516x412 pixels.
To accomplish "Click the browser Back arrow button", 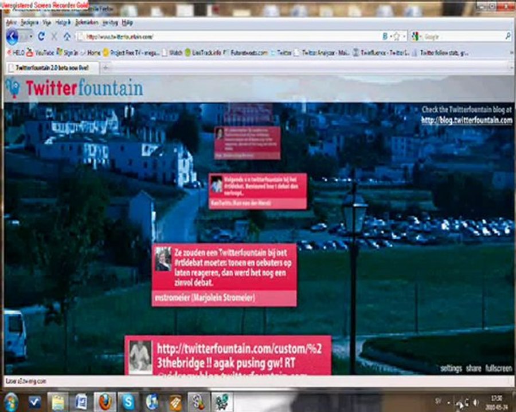I will pyautogui.click(x=12, y=37).
